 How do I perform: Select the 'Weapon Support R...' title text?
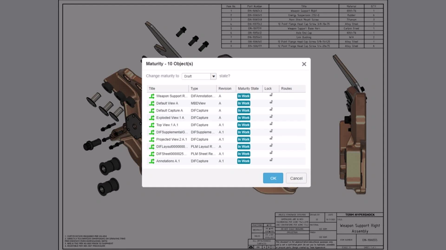coord(172,96)
